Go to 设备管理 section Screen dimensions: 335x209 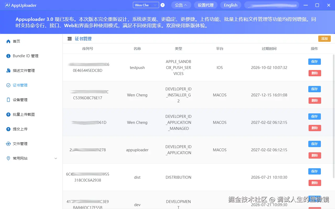(21, 100)
